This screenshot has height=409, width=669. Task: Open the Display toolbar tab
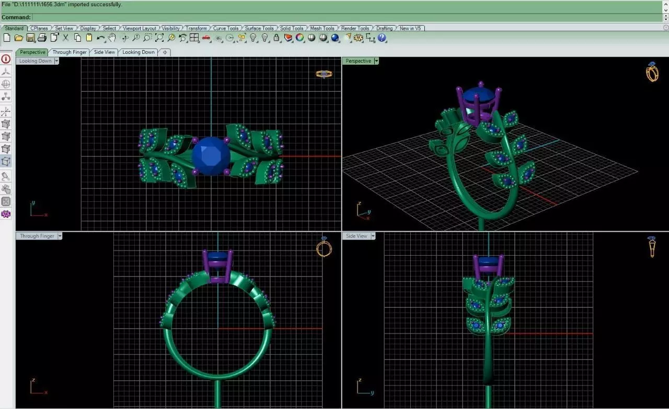[x=88, y=28]
